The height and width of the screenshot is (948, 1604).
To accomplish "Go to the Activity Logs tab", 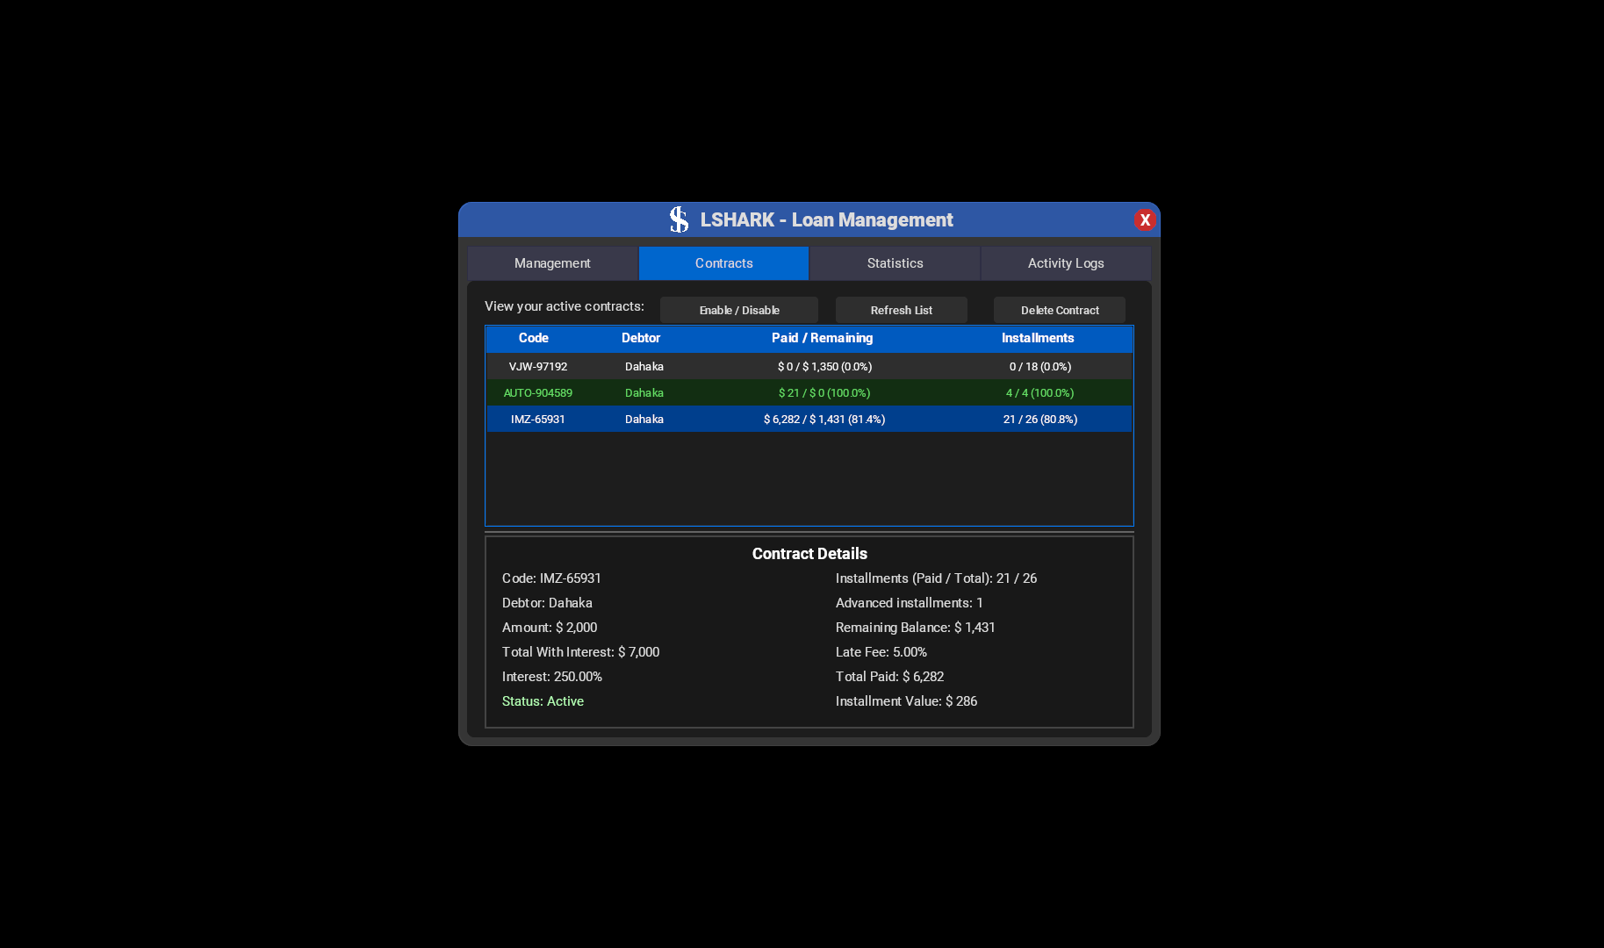I will pos(1066,263).
